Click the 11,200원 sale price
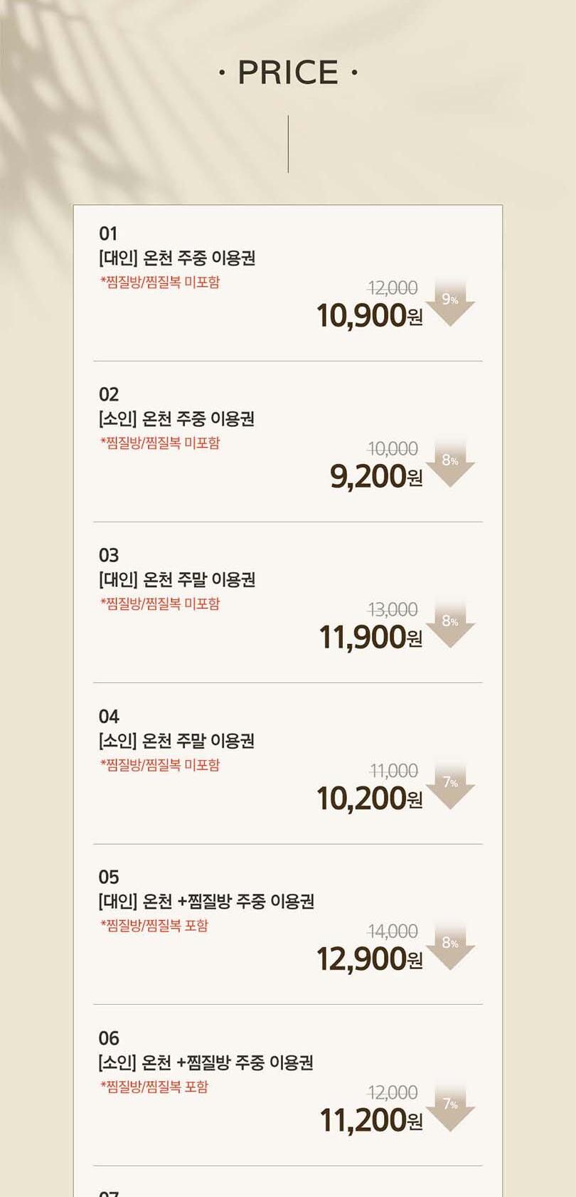 (x=370, y=1120)
